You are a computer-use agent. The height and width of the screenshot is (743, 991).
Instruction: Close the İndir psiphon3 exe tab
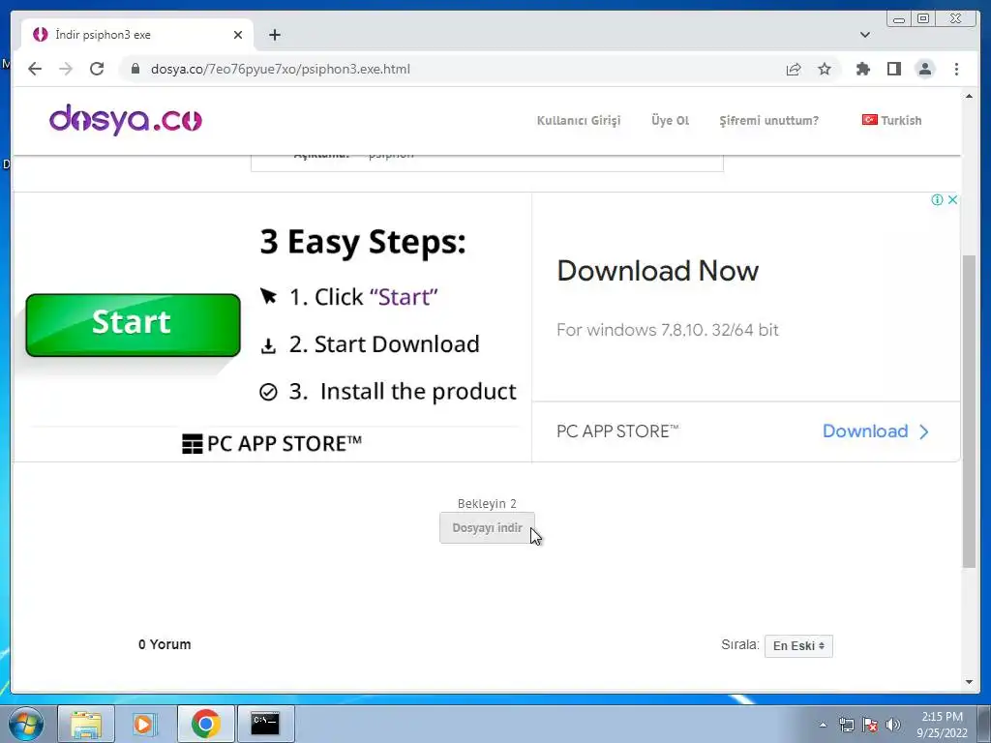[238, 35]
